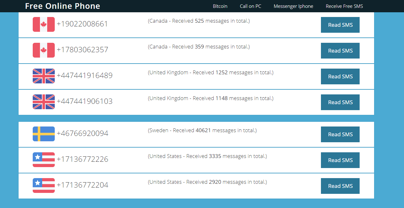Select the phone number +17803062357
The height and width of the screenshot is (208, 404).
pyautogui.click(x=82, y=50)
